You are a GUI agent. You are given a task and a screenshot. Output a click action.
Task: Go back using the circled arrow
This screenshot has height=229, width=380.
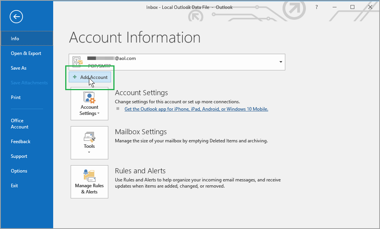(16, 17)
